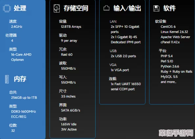Select the 内存 heading
Image resolution: width=195 pixels, height=139 pixels.
click(x=20, y=79)
